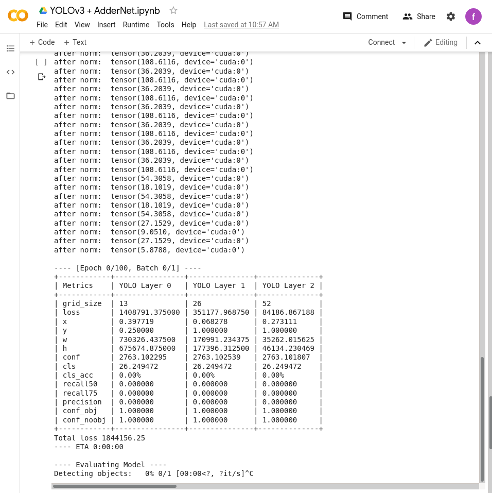492x493 pixels.
Task: Open the table of contents panel
Action: pyautogui.click(x=10, y=48)
